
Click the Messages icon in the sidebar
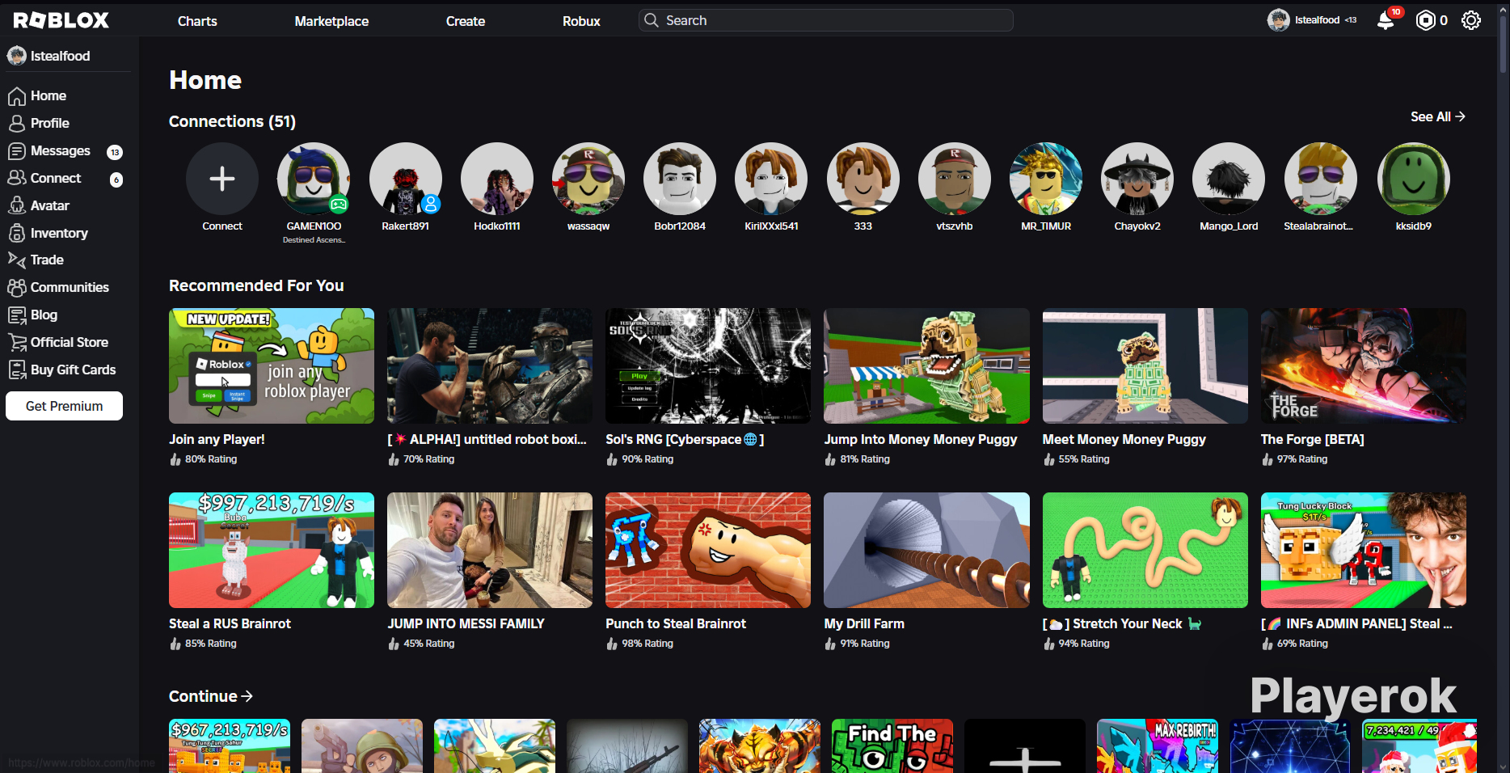tap(17, 151)
